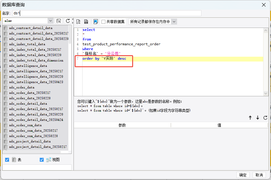
Task: Click the '分公司' string in SQL
Action: point(113,54)
